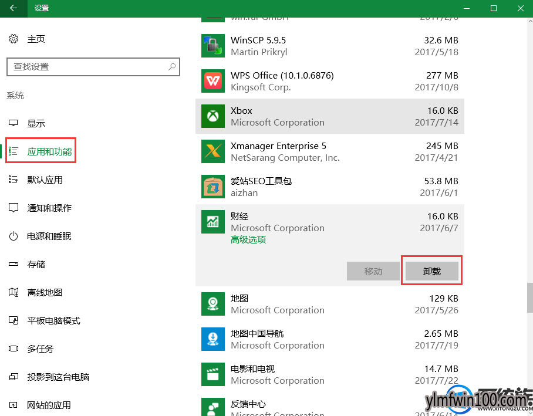Select the Xbox entry name

[241, 111]
